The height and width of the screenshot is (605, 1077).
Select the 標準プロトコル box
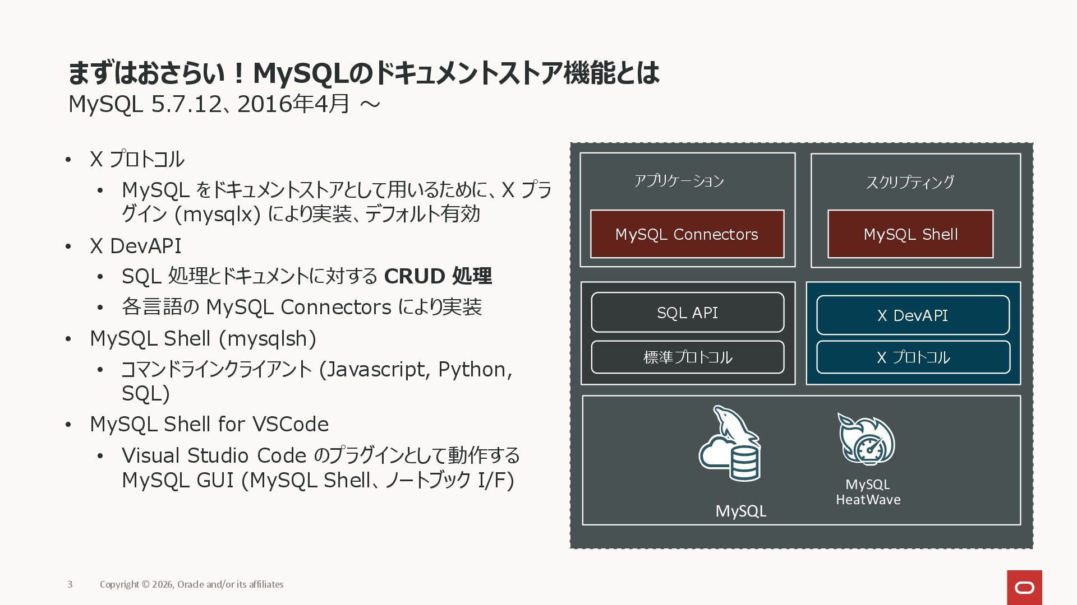(x=687, y=357)
